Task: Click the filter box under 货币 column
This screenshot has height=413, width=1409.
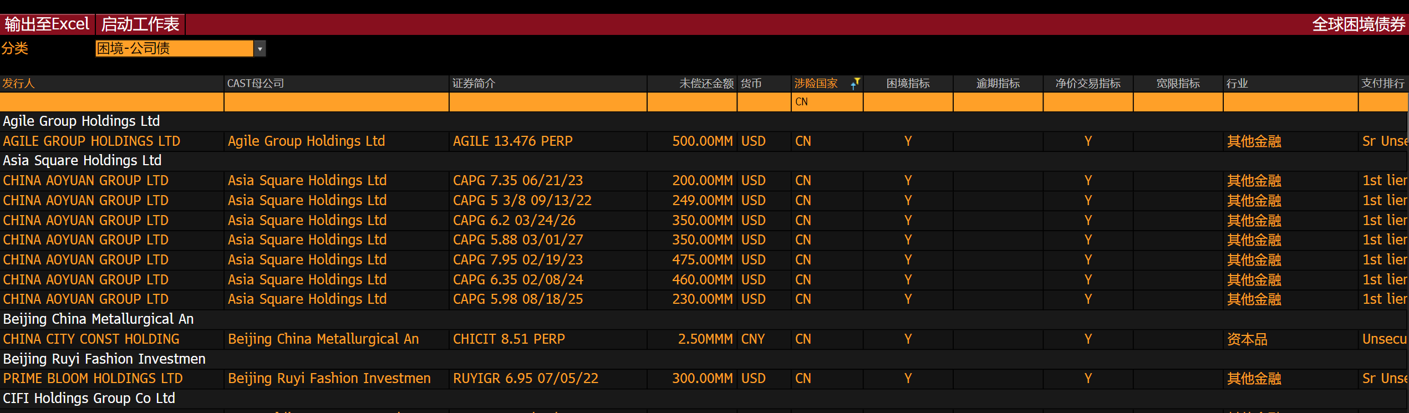Action: [x=764, y=102]
